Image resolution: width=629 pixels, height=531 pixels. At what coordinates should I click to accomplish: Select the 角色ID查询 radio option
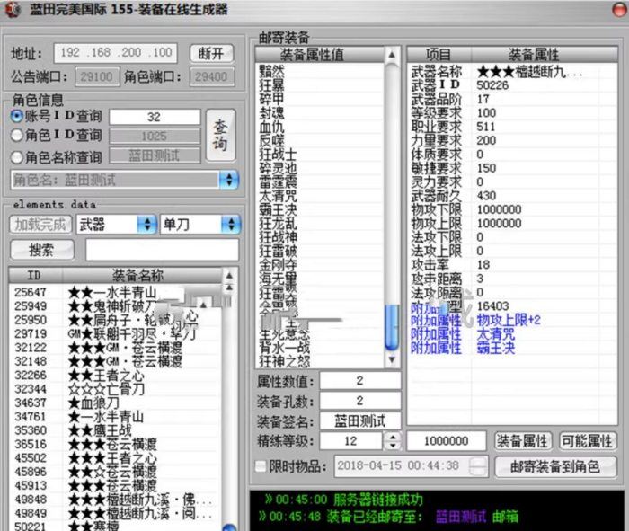17,135
